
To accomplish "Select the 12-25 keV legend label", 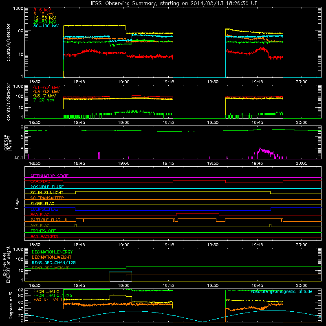I will pos(44,18).
